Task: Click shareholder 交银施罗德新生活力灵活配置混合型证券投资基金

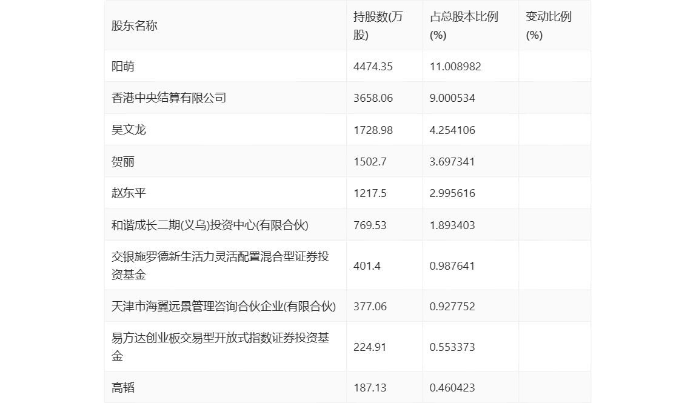Action: click(x=220, y=265)
